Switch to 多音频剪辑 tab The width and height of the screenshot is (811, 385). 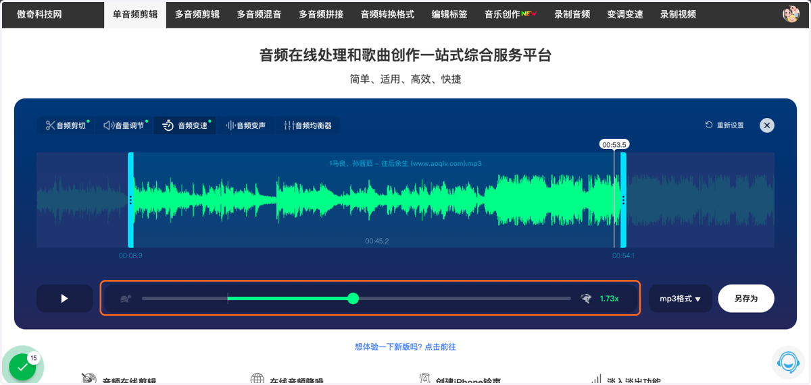pos(197,14)
